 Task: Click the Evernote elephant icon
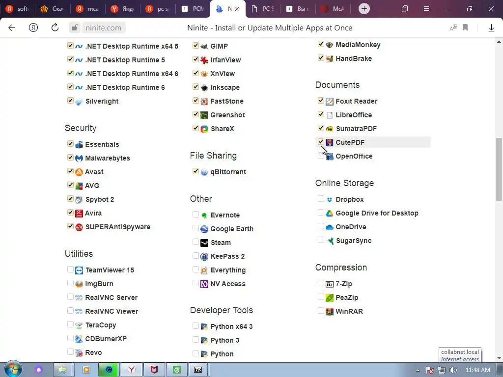204,215
